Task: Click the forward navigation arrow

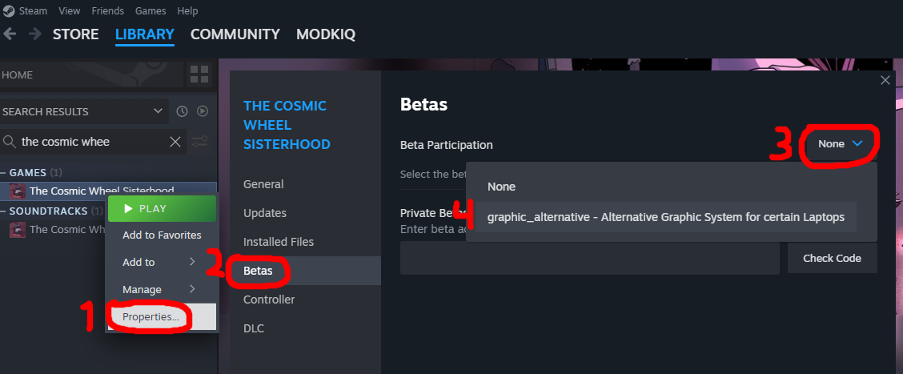Action: (x=34, y=34)
